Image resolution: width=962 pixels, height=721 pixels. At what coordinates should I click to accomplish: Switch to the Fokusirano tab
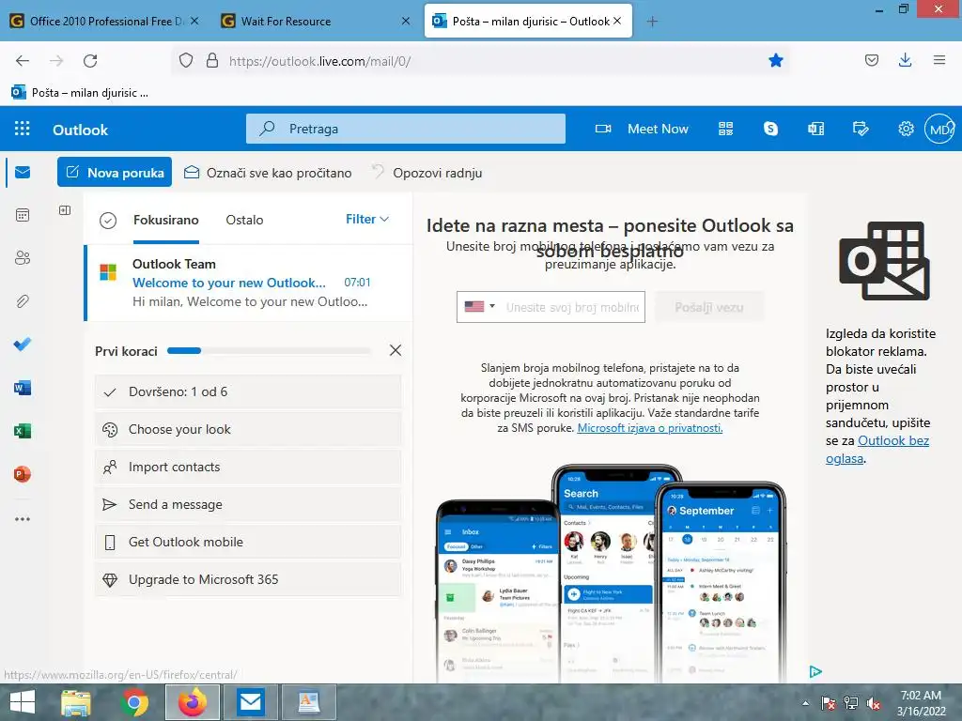click(165, 220)
